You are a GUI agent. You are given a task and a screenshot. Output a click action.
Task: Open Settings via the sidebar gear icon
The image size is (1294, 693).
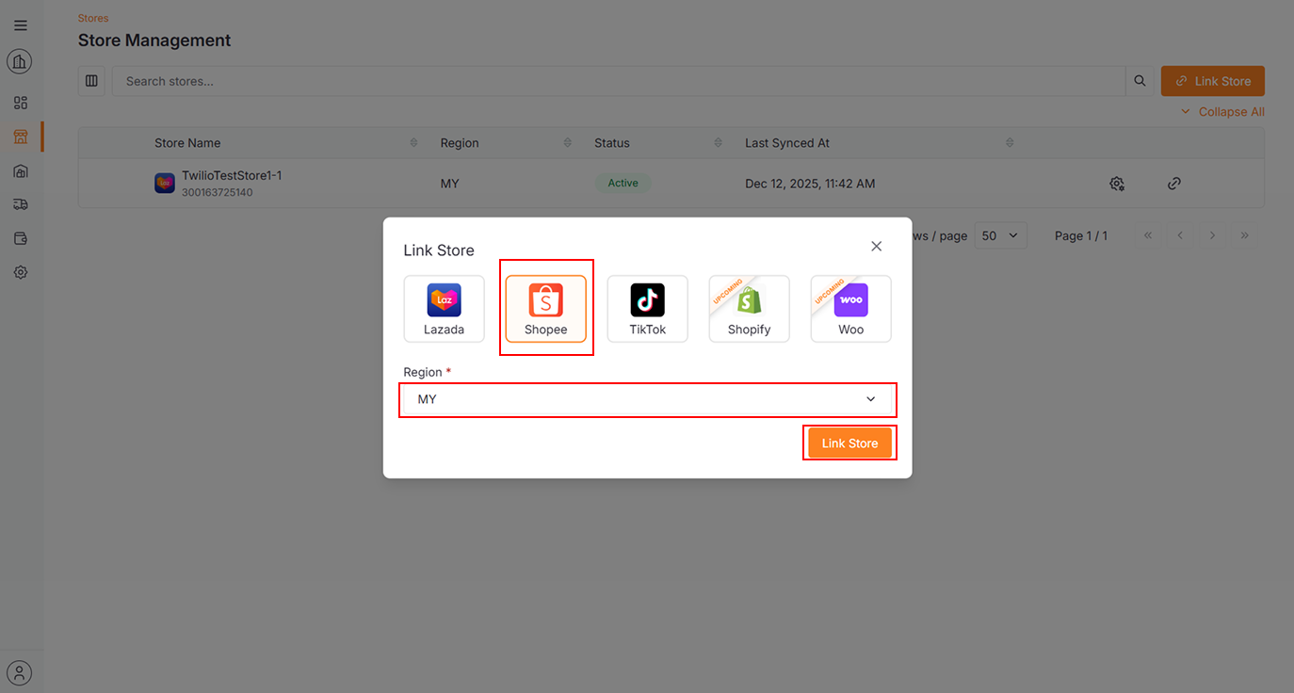coord(20,272)
